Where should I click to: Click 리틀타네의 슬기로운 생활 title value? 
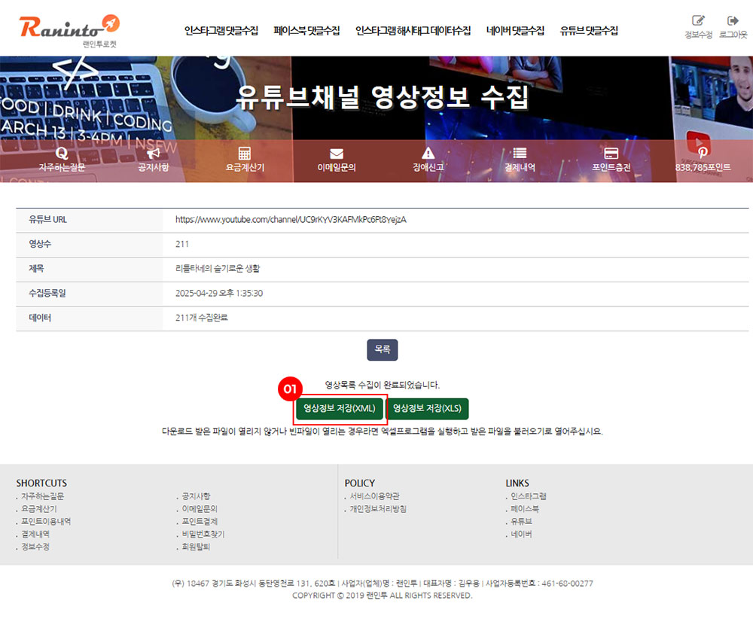point(218,269)
